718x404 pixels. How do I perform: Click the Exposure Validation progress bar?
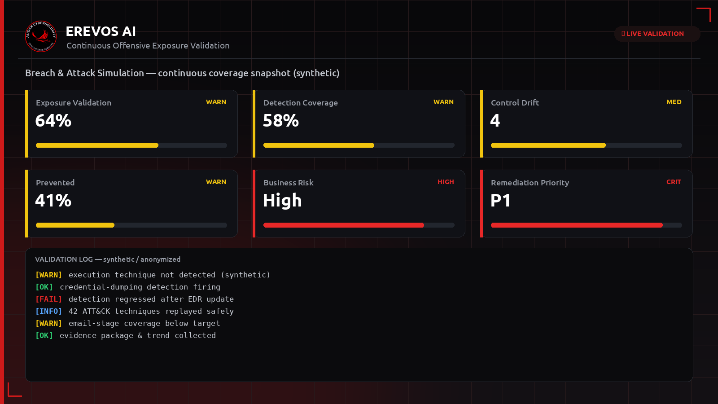pyautogui.click(x=131, y=145)
